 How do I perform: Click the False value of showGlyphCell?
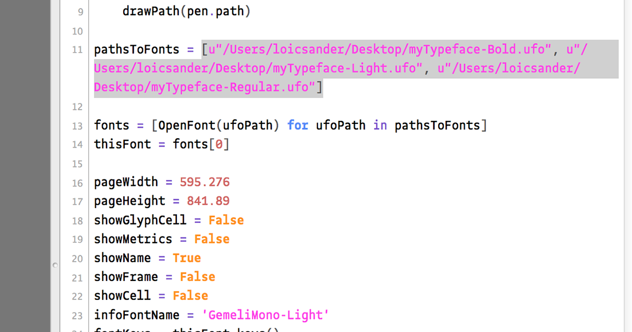click(x=226, y=220)
